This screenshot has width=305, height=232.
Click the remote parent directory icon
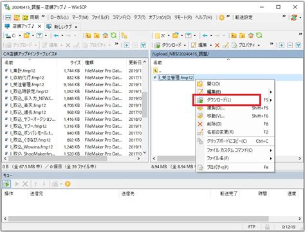pyautogui.click(x=234, y=35)
